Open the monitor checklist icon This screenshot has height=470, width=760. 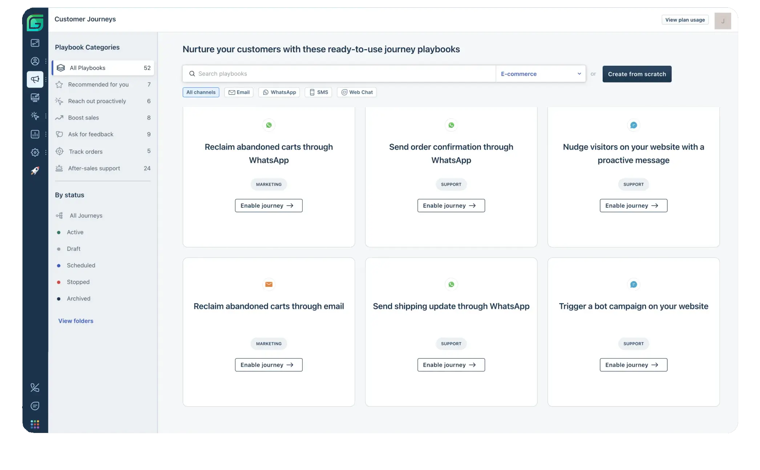35,97
